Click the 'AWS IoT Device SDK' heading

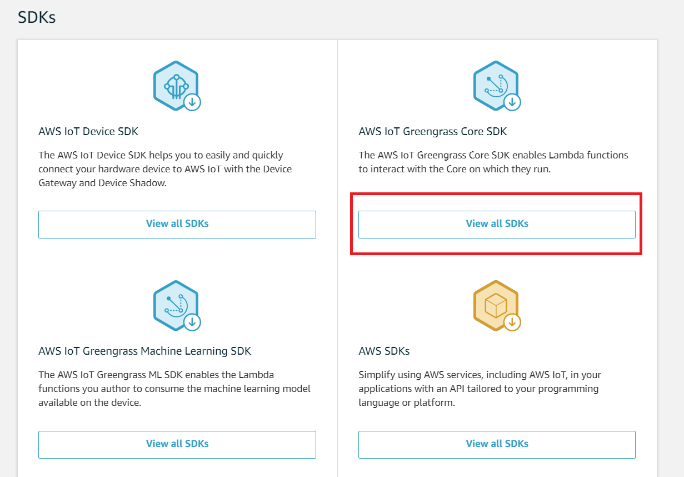click(x=88, y=132)
